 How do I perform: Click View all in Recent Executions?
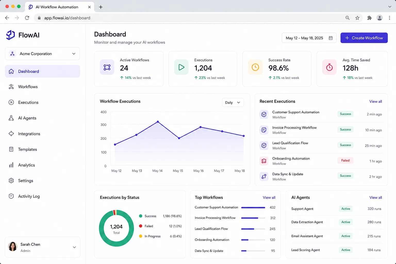point(376,101)
